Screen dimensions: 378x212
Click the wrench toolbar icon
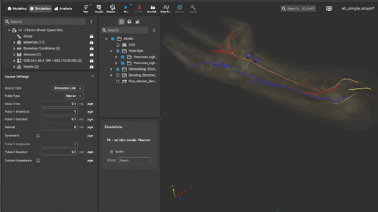pyautogui.click(x=193, y=9)
